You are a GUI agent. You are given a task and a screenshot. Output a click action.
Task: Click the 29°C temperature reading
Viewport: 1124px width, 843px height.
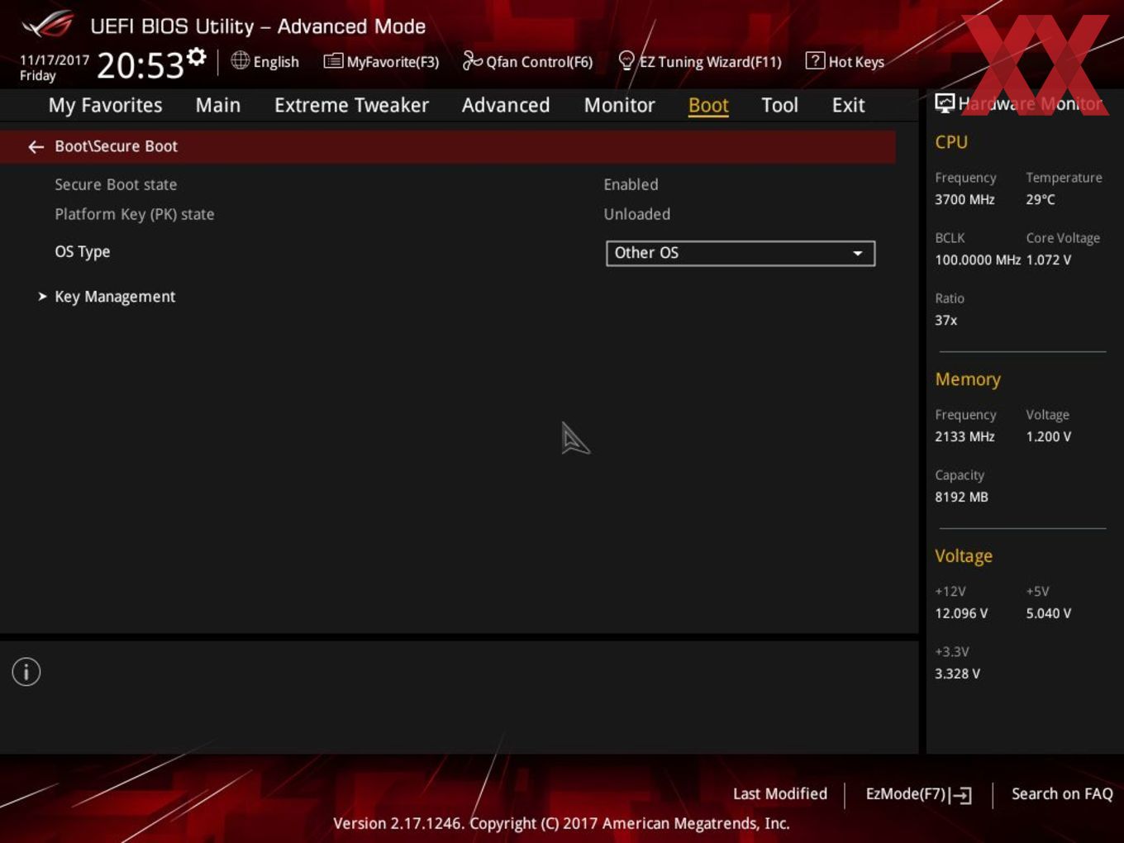pyautogui.click(x=1041, y=199)
